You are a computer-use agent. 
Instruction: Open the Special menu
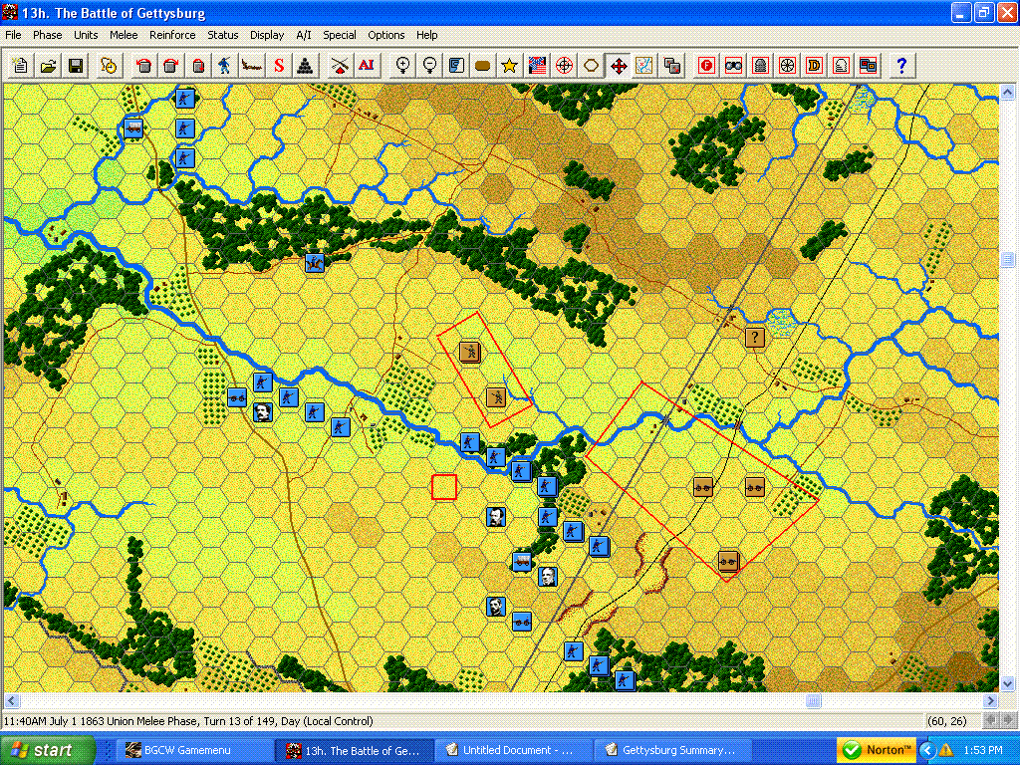point(340,35)
